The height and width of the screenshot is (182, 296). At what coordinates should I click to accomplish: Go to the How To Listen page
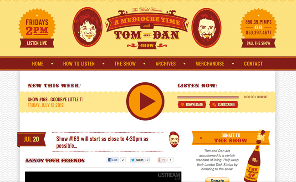pos(79,64)
